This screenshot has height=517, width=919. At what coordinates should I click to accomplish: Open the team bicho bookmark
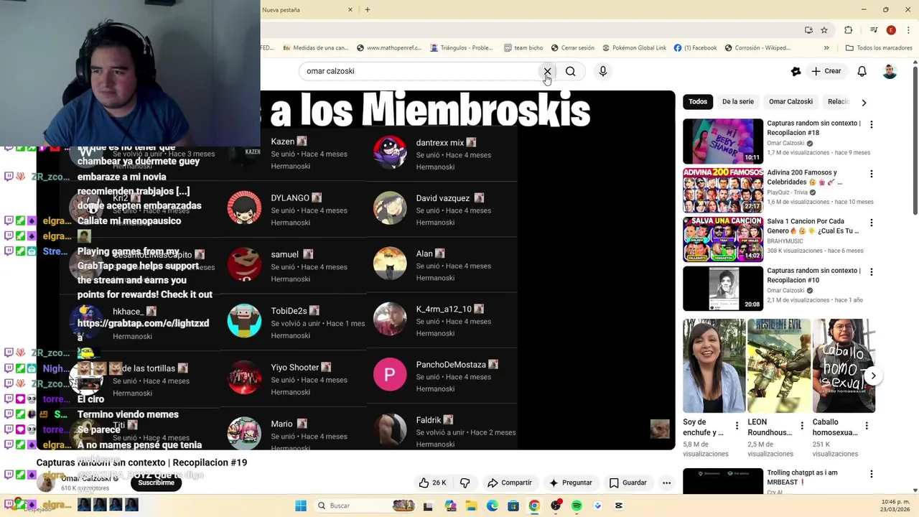pos(523,48)
